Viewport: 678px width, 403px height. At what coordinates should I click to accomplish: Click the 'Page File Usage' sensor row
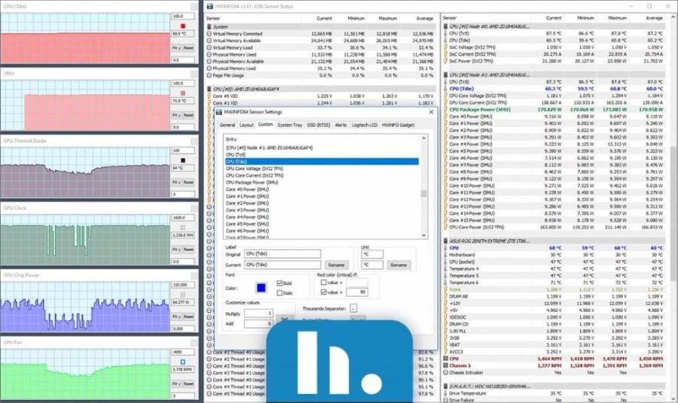coord(321,75)
